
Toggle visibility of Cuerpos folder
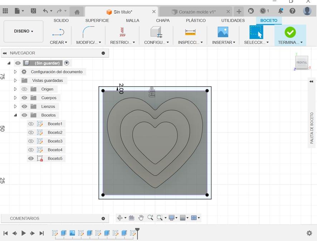pyautogui.click(x=24, y=98)
